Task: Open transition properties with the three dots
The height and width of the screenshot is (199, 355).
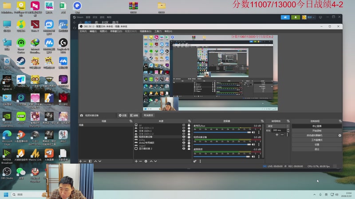Action: [287, 135]
